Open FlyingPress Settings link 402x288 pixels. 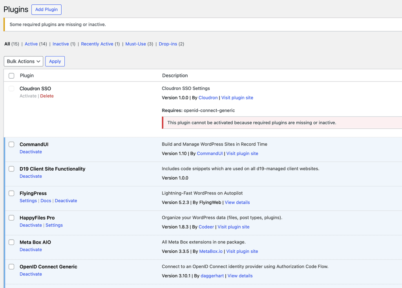pos(28,201)
